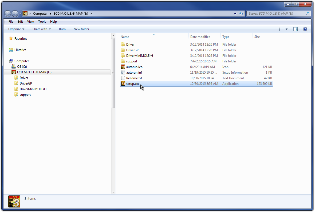The image size is (315, 212).
Task: Click the 8 items status text
Action: (x=30, y=199)
